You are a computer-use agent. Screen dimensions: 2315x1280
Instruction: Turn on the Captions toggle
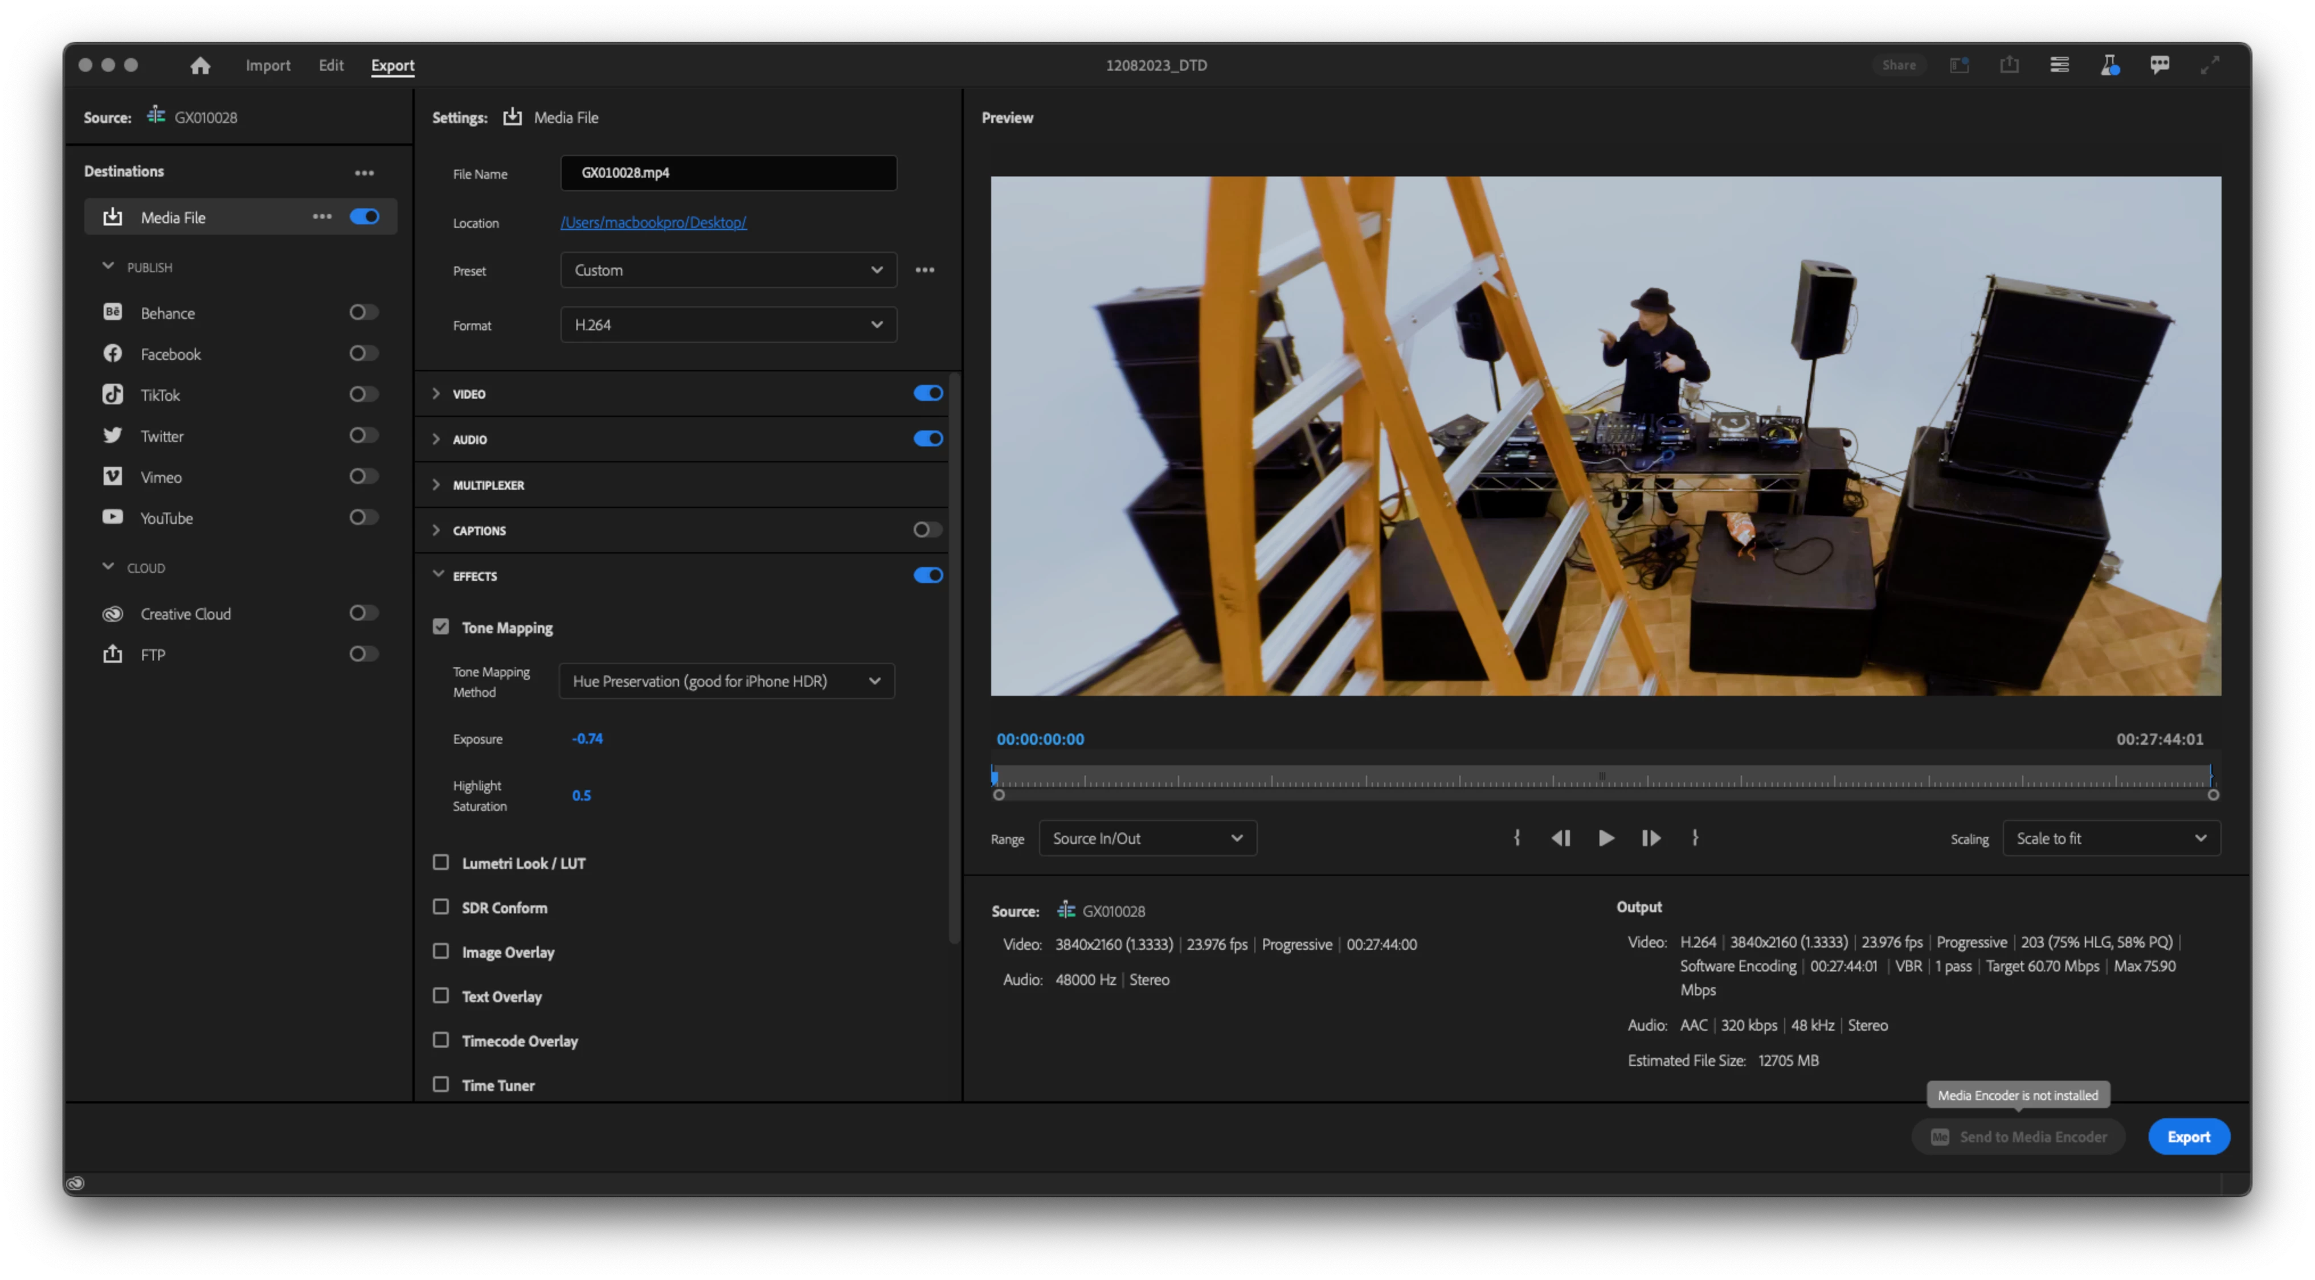[x=927, y=530]
